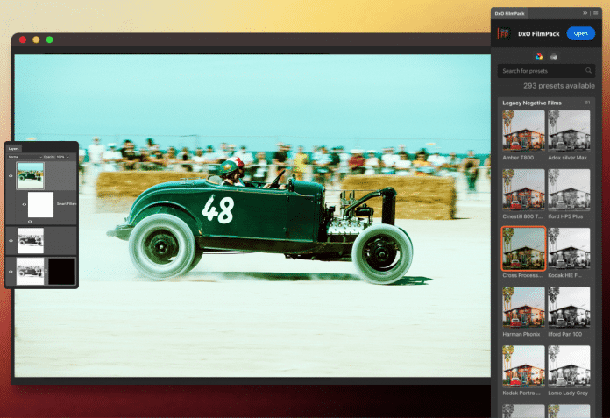The width and height of the screenshot is (610, 418).
Task: Click the DxO FP logo icon
Action: point(504,33)
